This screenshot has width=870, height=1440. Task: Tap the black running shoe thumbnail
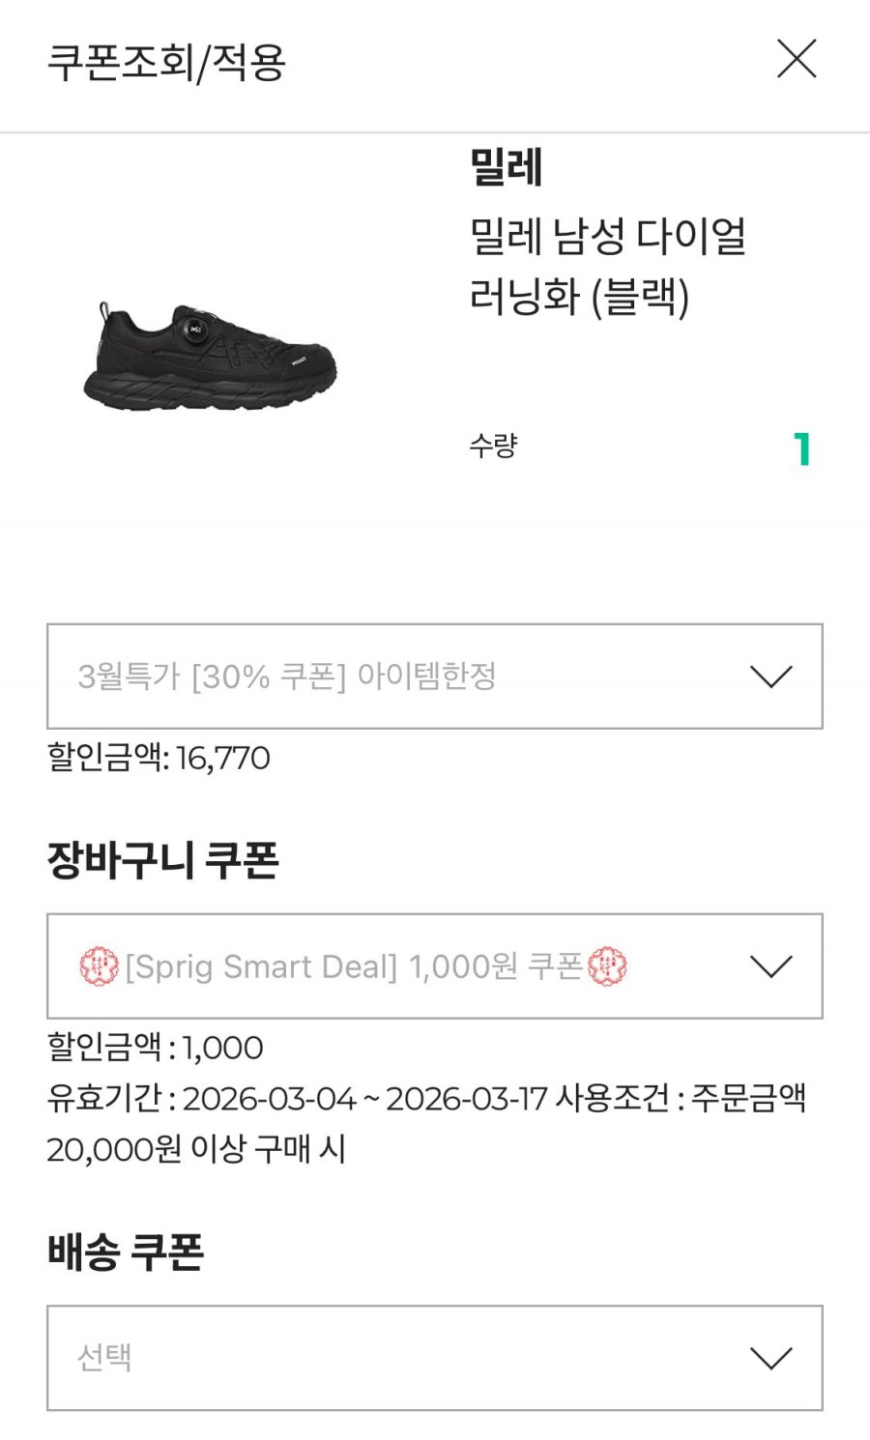tap(210, 358)
